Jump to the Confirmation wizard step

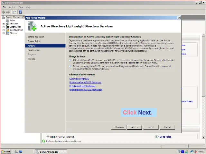click(34, 50)
